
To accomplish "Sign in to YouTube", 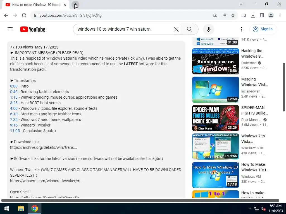I will [263, 29].
